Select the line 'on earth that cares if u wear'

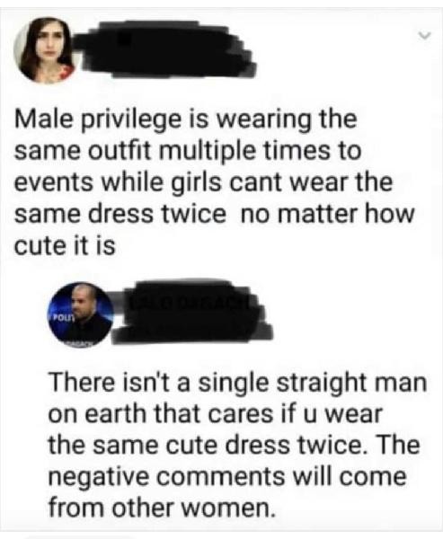coord(216,414)
